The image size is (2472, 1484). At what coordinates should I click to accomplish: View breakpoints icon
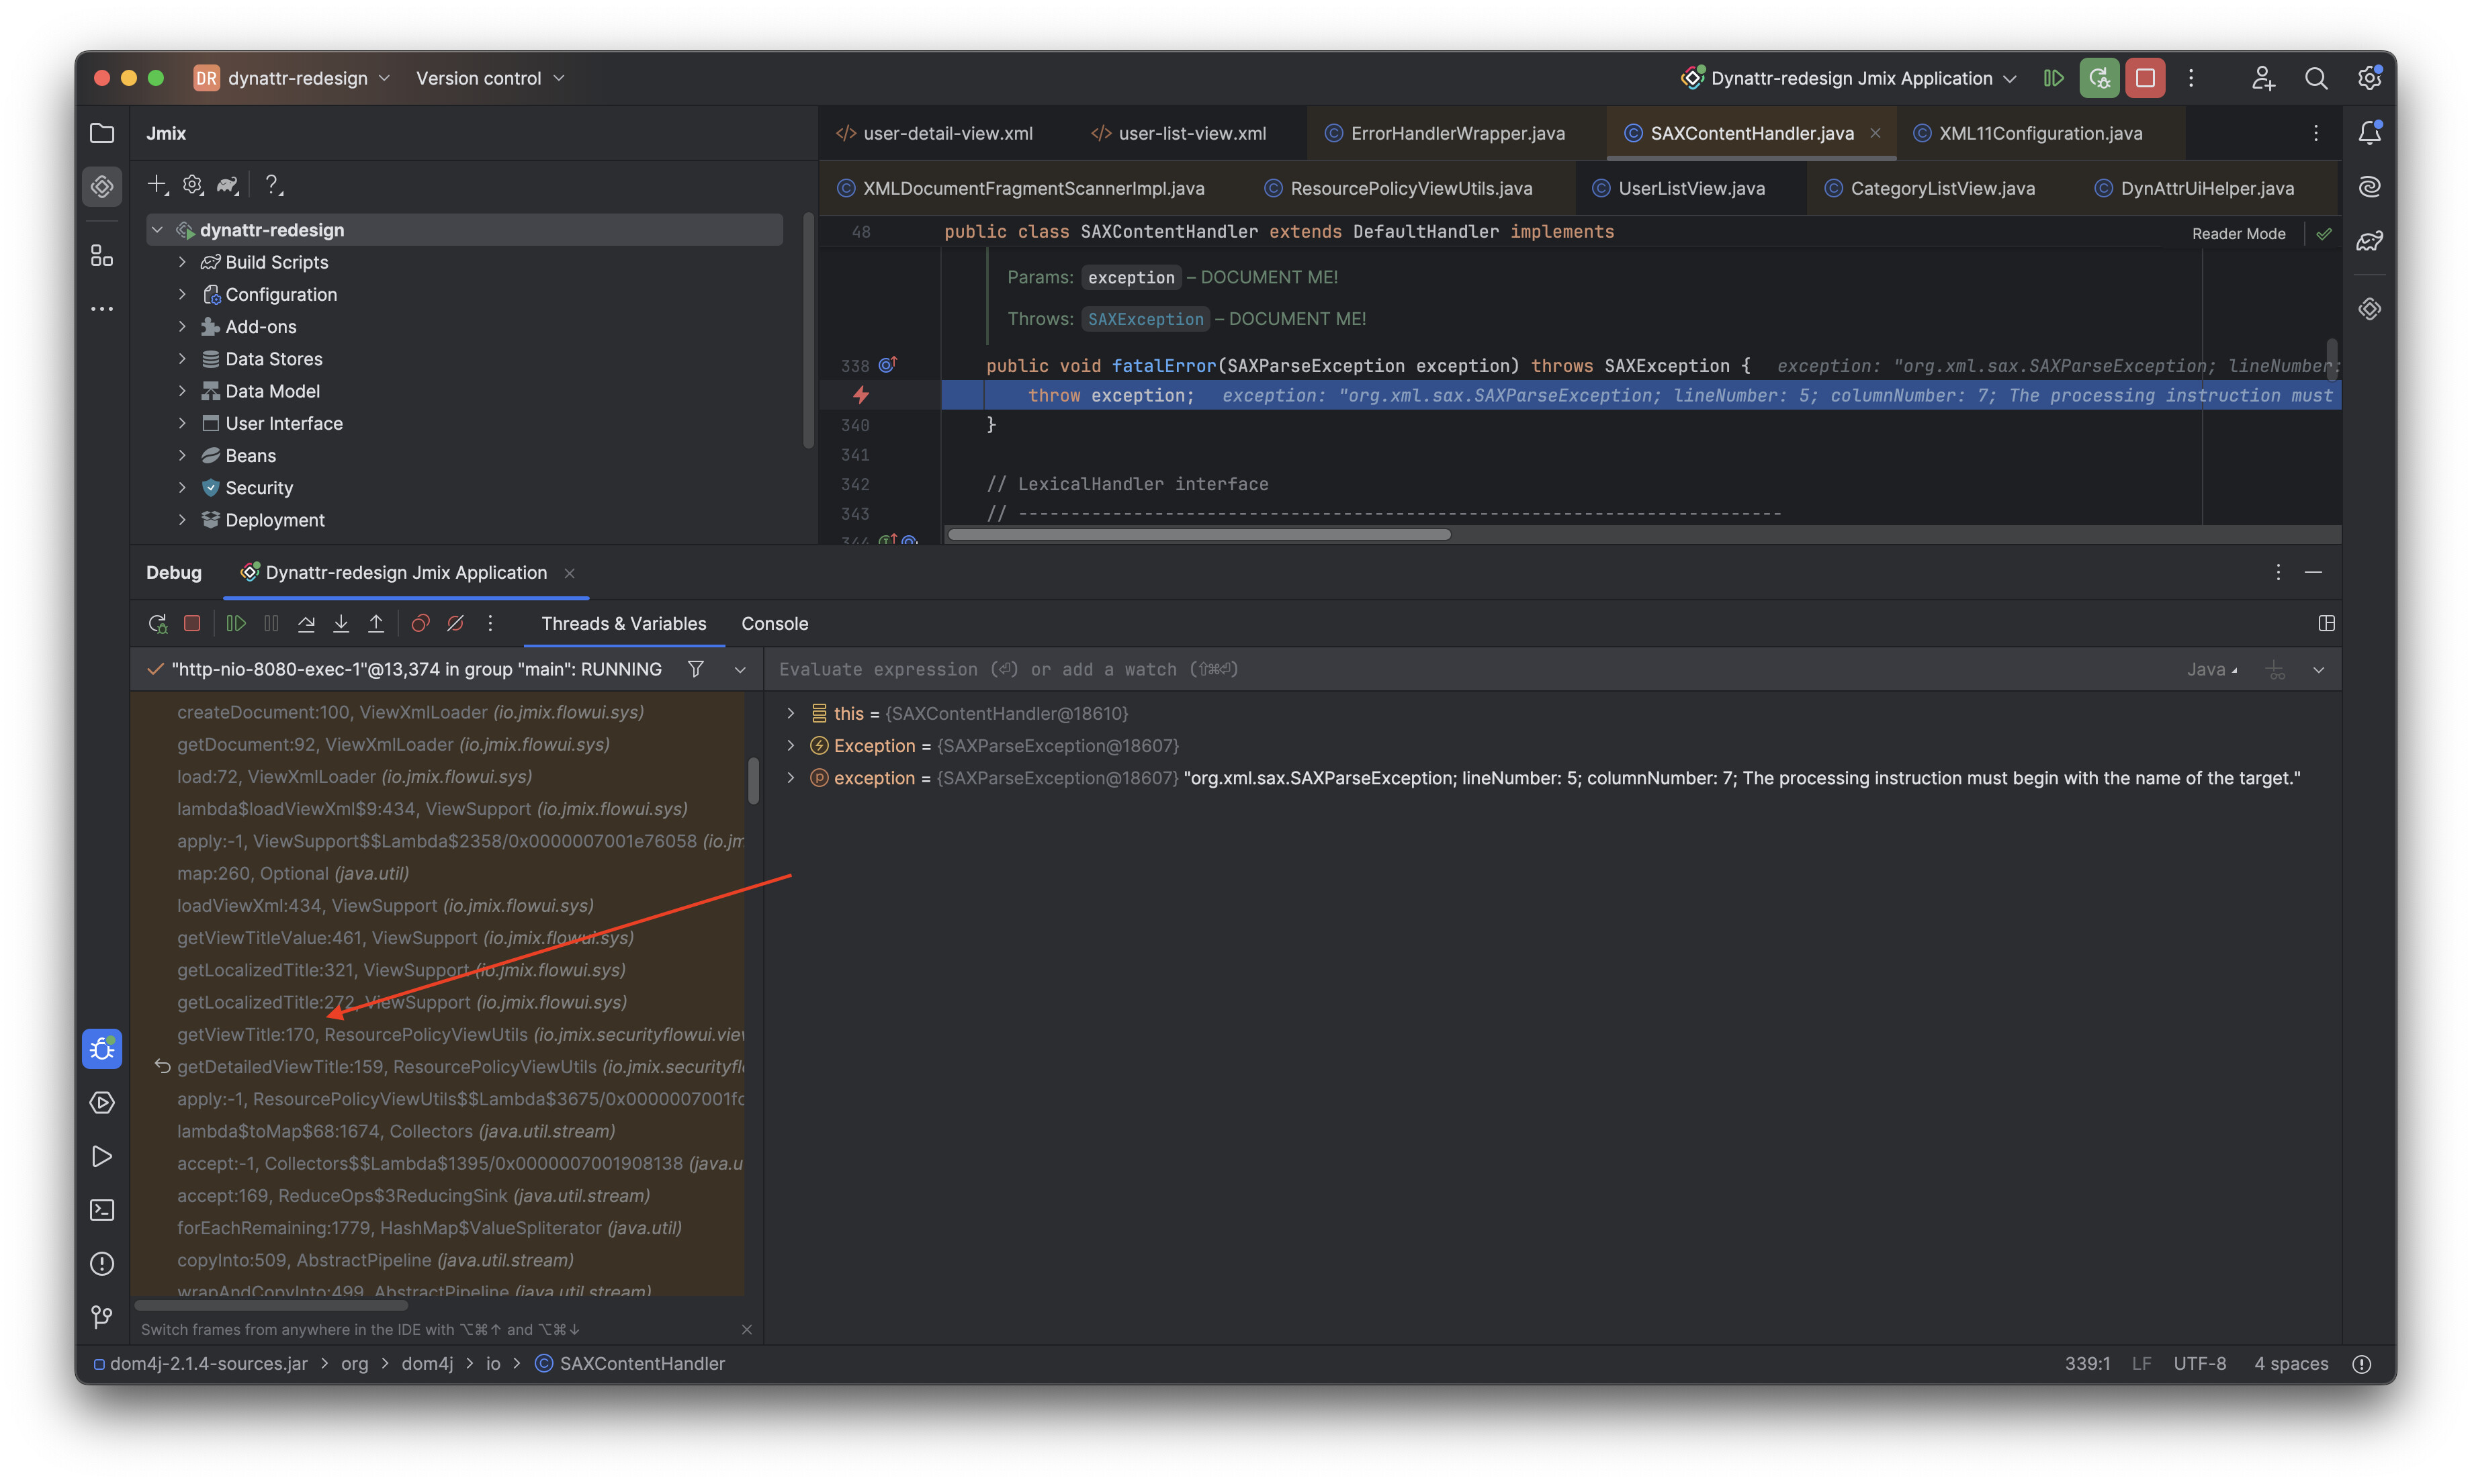(420, 623)
